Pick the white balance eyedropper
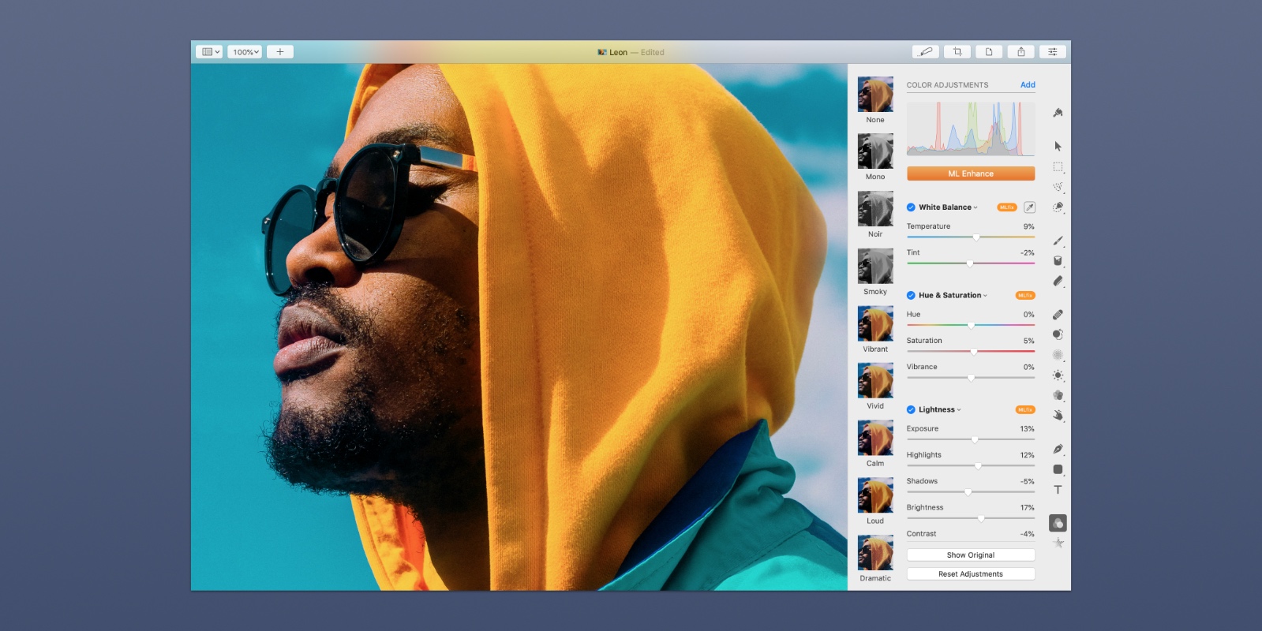 1029,207
